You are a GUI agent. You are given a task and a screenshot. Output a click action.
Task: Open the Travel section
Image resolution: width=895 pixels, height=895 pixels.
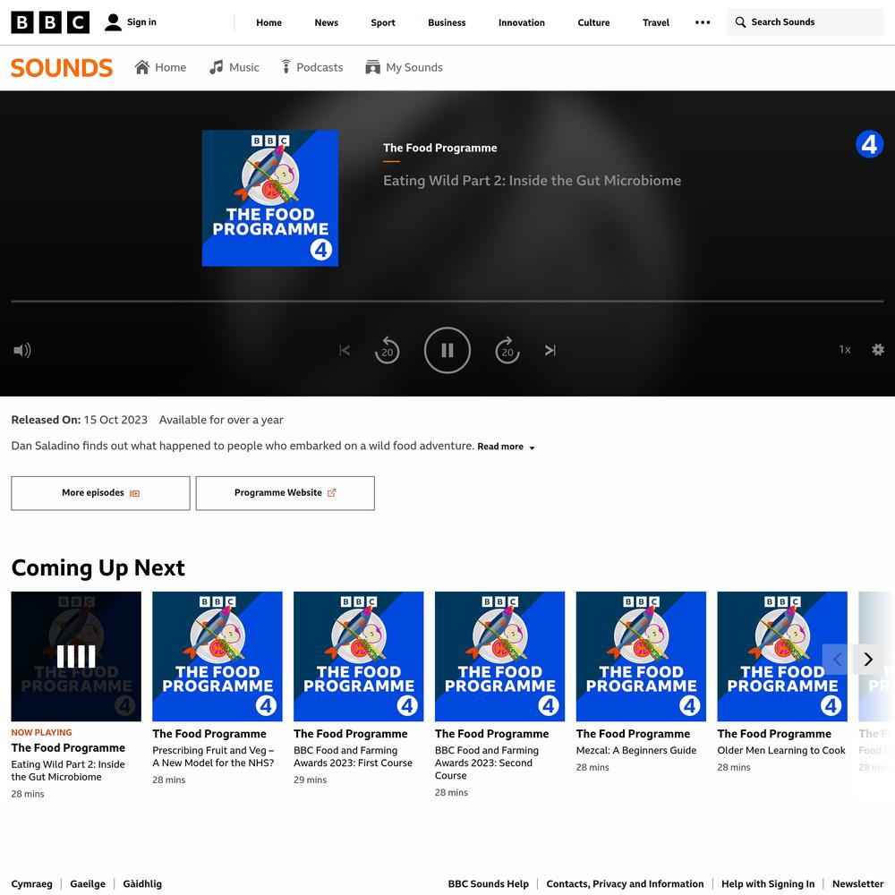(x=656, y=23)
